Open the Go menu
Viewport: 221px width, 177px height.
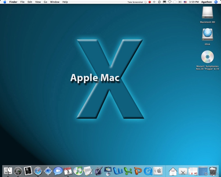click(x=45, y=2)
